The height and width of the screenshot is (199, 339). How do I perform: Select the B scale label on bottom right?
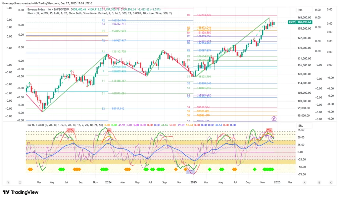coord(319,182)
